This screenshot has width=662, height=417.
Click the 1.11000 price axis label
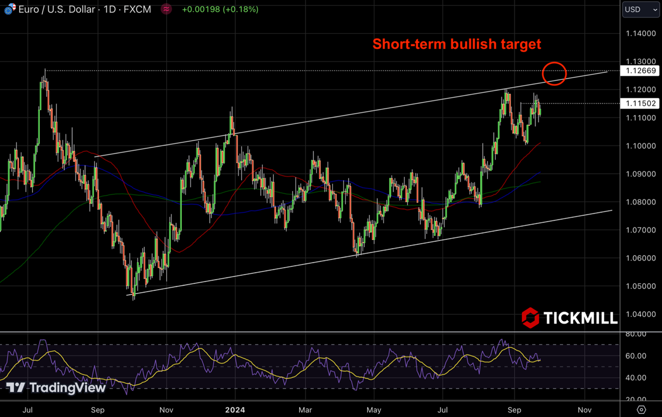[x=641, y=118]
